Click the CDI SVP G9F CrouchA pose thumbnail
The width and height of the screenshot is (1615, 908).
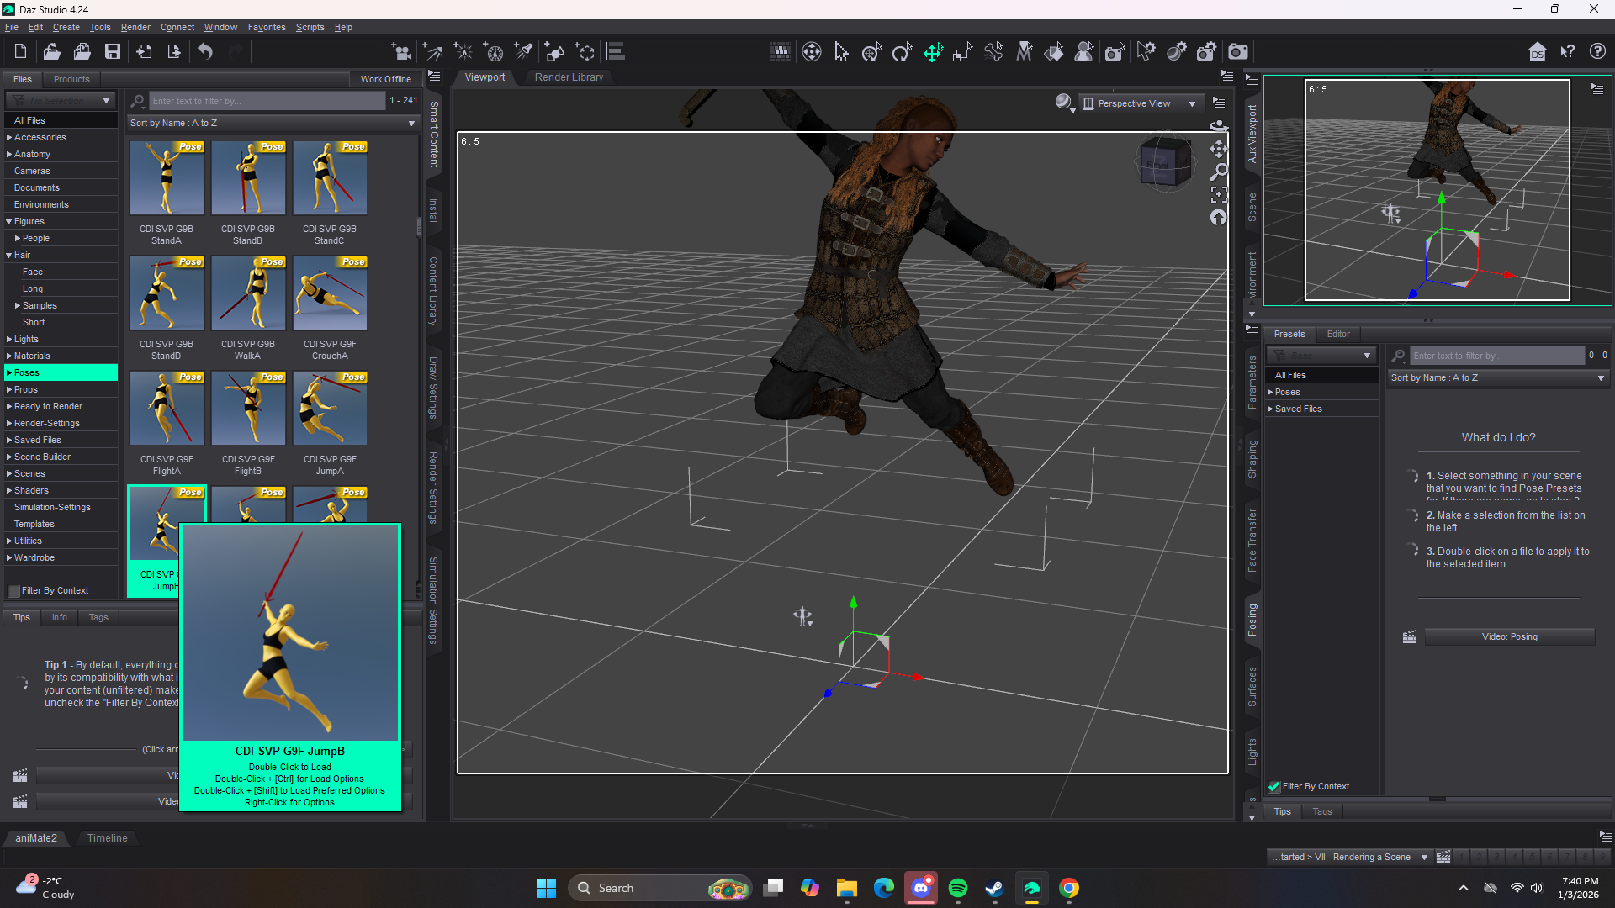pyautogui.click(x=330, y=294)
